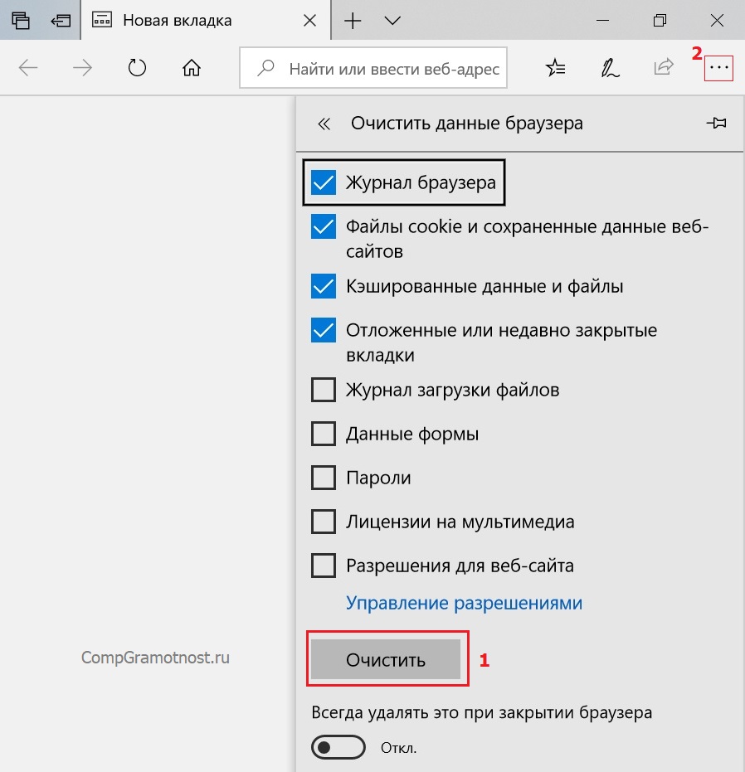
Task: Go forward to next page
Action: 82,68
